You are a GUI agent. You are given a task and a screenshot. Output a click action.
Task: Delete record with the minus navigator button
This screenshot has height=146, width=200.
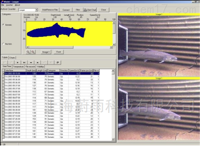[x=31, y=62]
